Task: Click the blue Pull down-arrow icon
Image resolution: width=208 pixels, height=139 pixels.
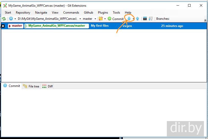Action: [x=129, y=19]
